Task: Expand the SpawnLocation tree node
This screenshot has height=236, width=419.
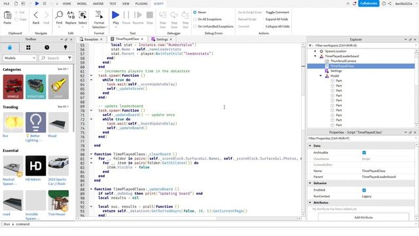Action: (316, 51)
